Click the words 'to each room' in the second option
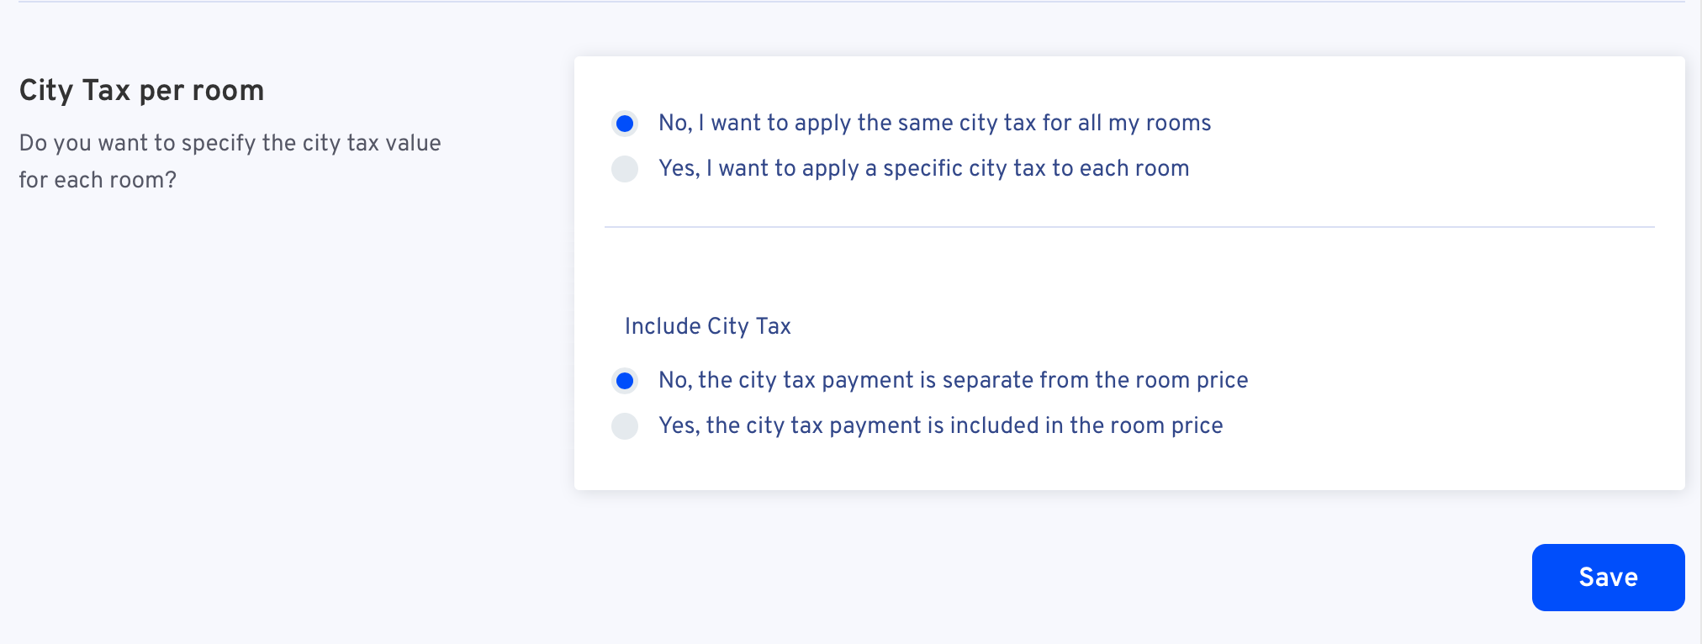The image size is (1702, 644). click(1120, 169)
